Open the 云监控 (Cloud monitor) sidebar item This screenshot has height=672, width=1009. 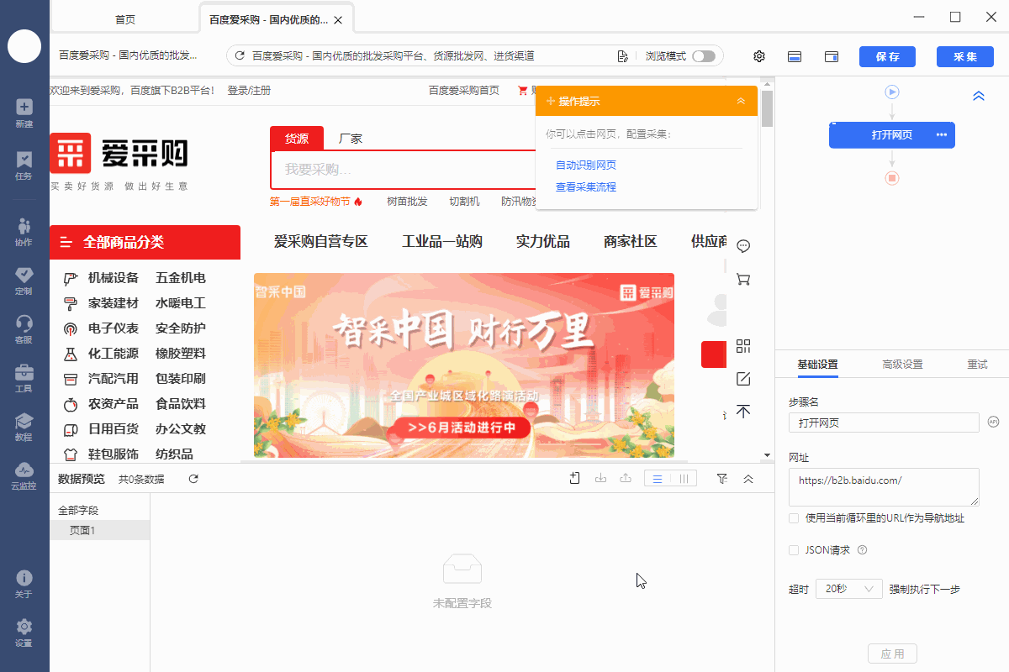pos(24,475)
